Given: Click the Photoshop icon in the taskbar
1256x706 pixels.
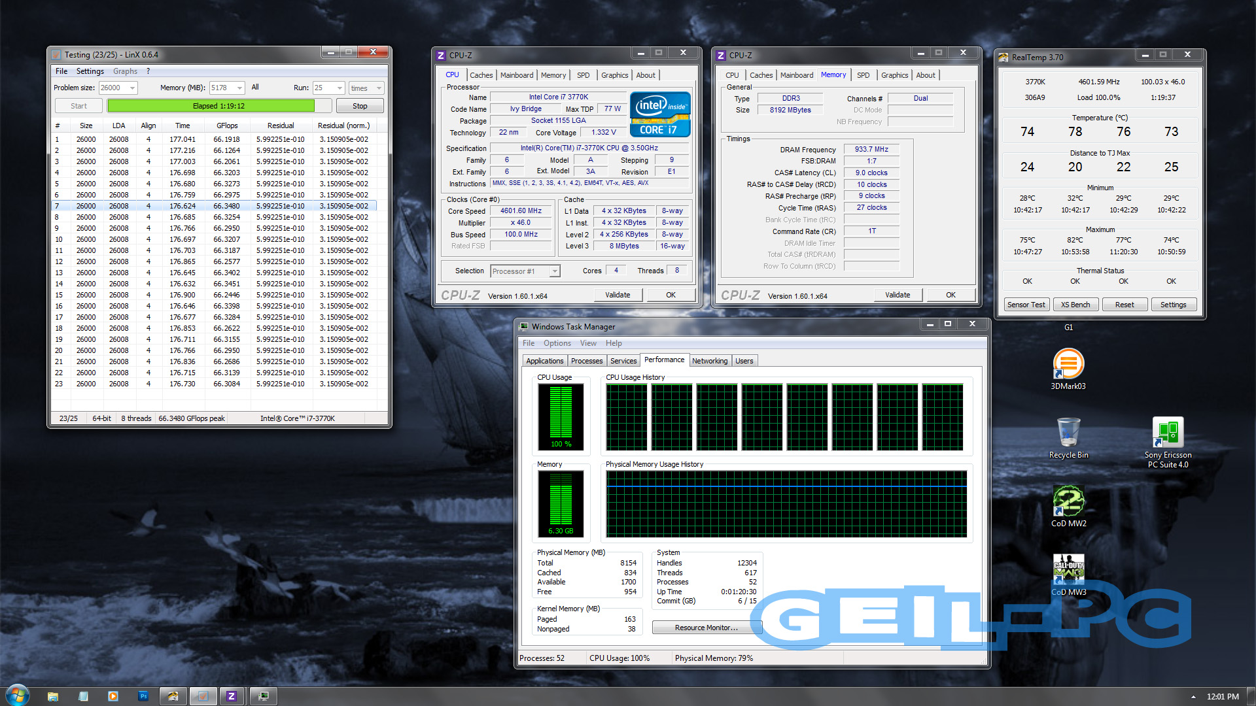Looking at the screenshot, I should pos(143,696).
